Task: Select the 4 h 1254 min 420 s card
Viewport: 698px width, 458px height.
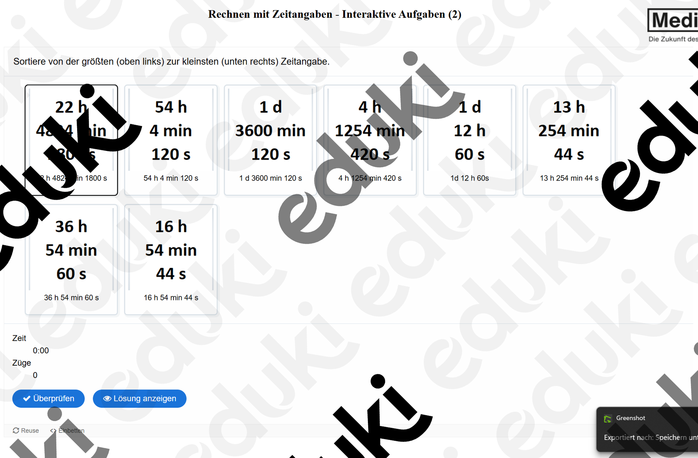Action: pyautogui.click(x=370, y=140)
